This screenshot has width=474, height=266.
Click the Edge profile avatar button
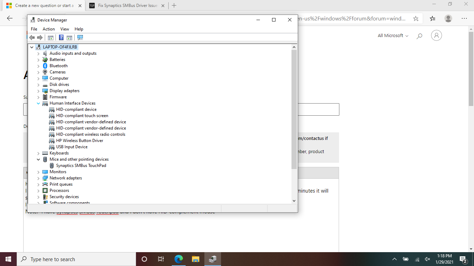tap(448, 19)
